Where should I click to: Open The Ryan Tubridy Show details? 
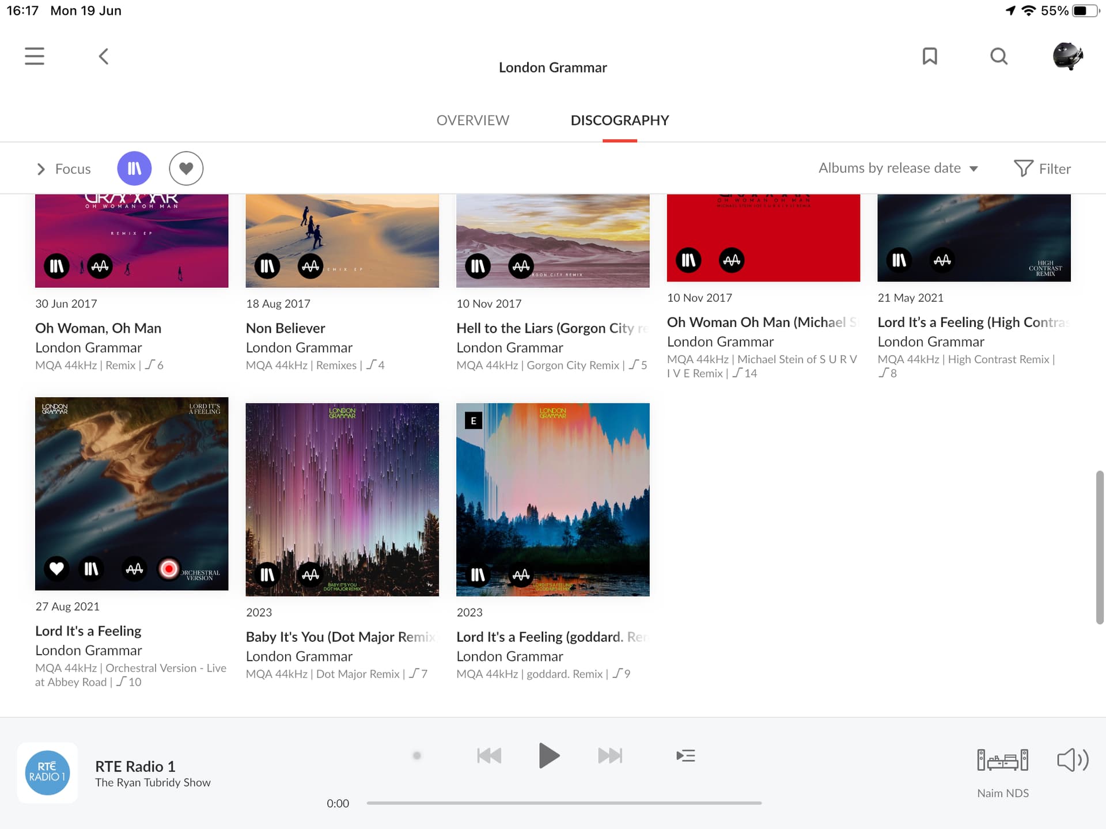point(153,782)
